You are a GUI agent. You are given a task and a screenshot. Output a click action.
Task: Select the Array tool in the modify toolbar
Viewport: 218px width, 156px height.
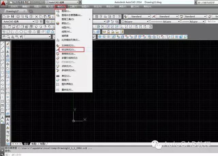click(8, 60)
